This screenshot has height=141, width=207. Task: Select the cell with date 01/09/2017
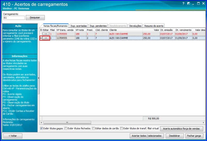[x=183, y=38]
